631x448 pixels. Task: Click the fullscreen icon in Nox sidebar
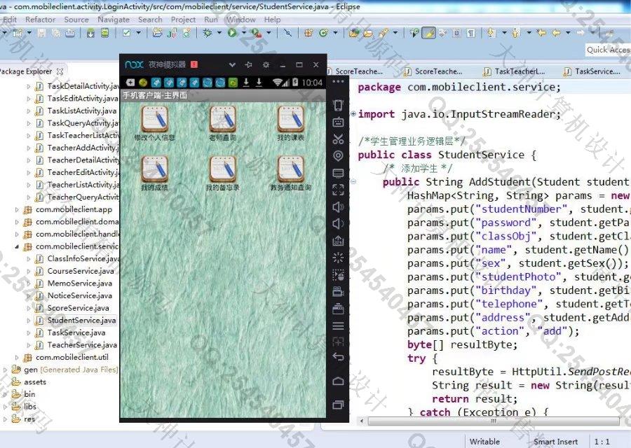pos(338,190)
